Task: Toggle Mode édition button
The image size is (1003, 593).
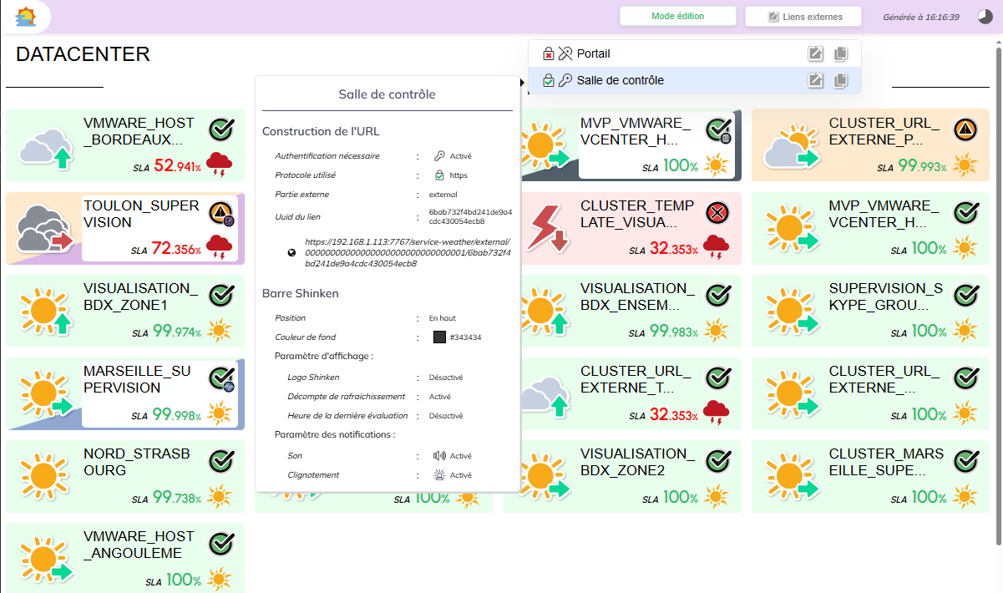Action: click(x=677, y=17)
